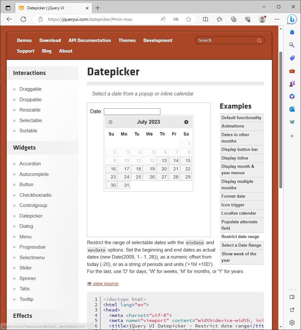Show Show week of the year example
Viewport: 301px width, 330px height.
coord(242,257)
